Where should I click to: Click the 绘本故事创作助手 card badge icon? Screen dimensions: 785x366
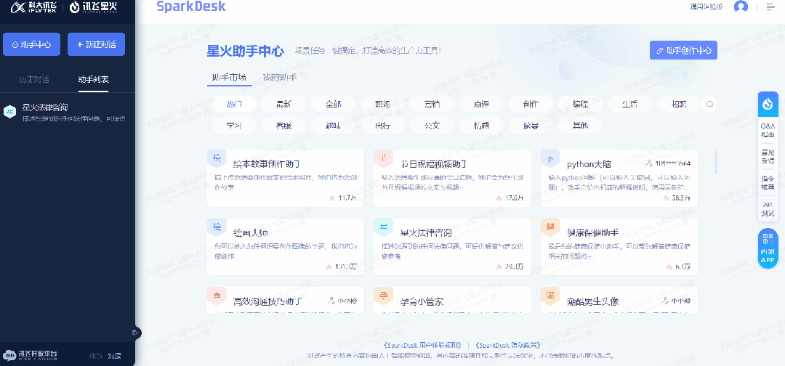click(x=217, y=158)
